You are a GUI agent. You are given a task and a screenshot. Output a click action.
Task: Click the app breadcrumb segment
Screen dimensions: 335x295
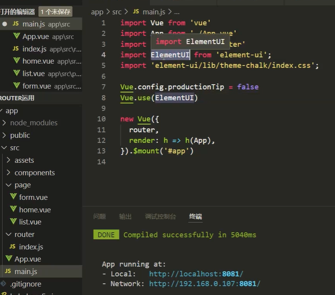[x=97, y=12]
